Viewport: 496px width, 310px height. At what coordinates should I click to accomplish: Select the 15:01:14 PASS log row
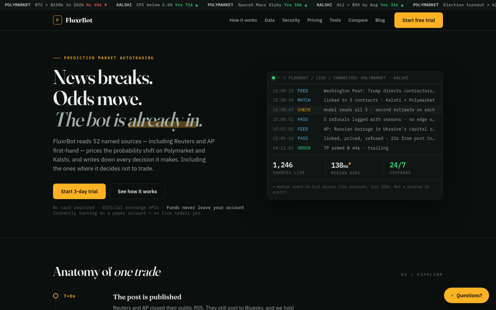pyautogui.click(x=355, y=138)
